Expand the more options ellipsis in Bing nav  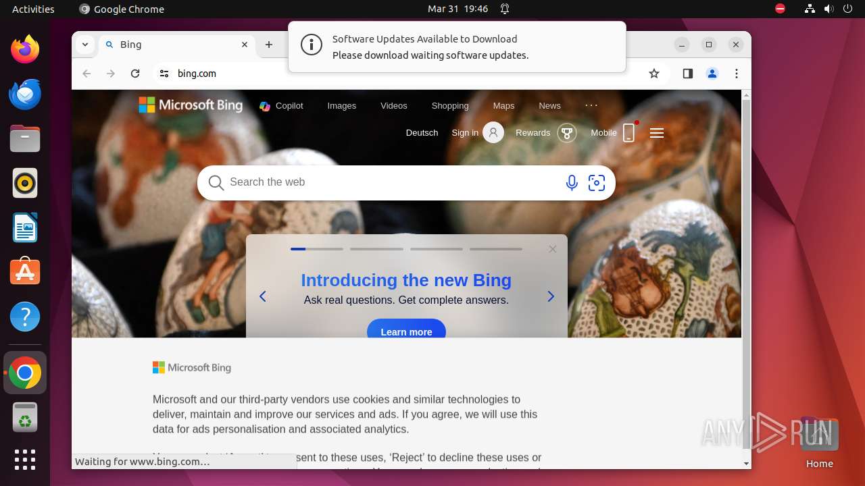click(591, 105)
